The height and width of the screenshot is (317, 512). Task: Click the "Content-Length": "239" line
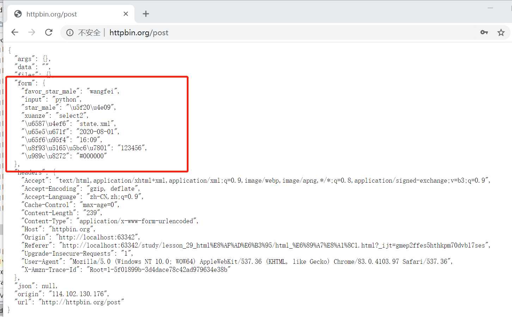(x=62, y=213)
